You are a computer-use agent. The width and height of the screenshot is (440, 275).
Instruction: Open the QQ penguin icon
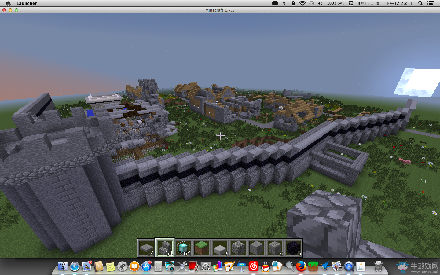click(266, 266)
